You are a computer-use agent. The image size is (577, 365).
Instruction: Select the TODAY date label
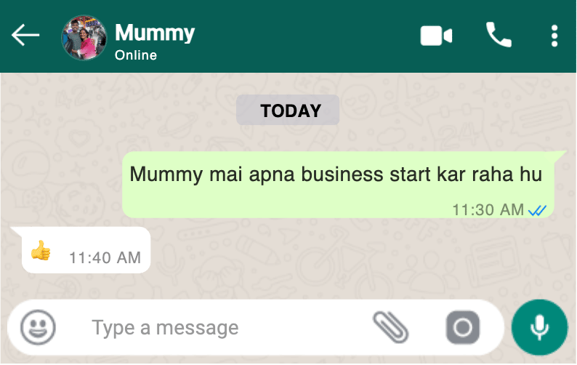[288, 110]
